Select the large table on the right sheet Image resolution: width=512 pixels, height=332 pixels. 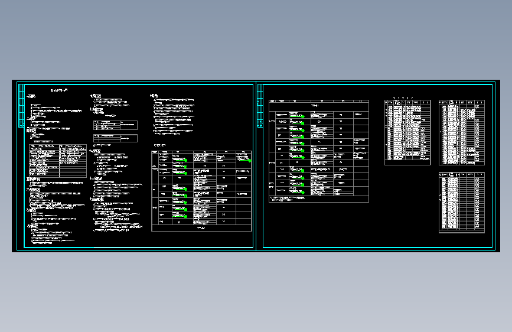[319, 151]
